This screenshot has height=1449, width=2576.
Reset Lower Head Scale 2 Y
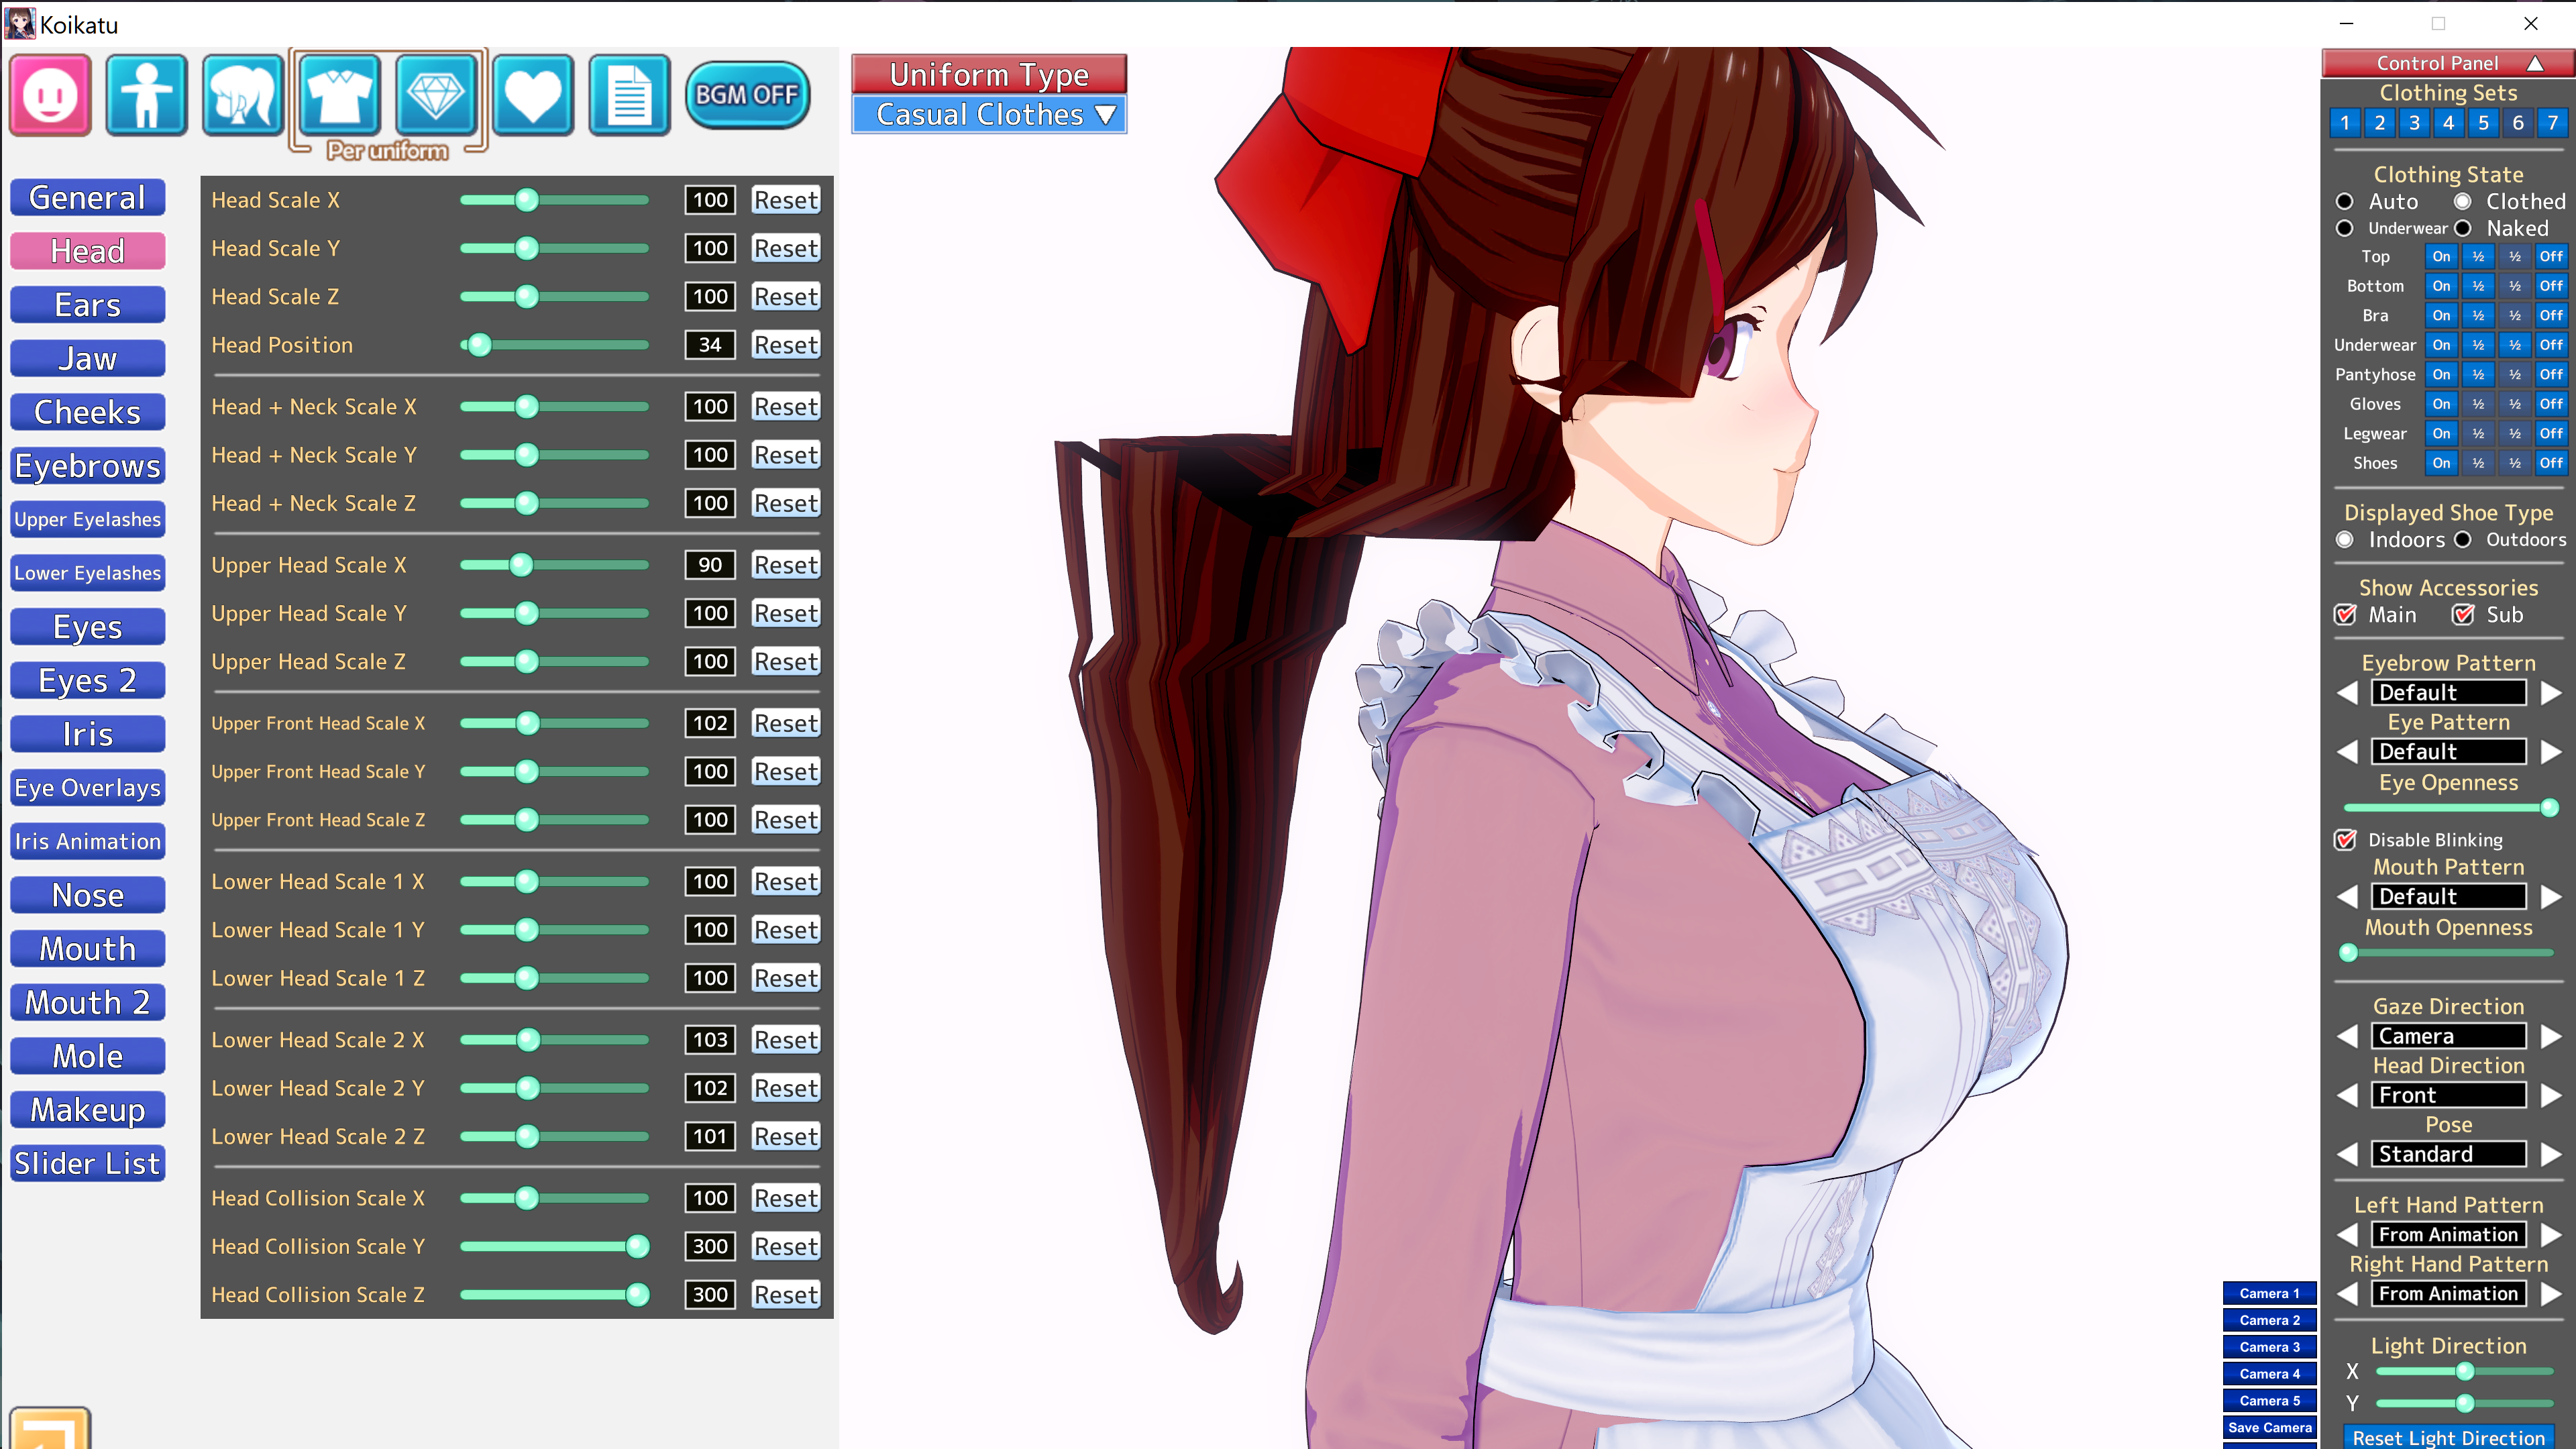(786, 1088)
